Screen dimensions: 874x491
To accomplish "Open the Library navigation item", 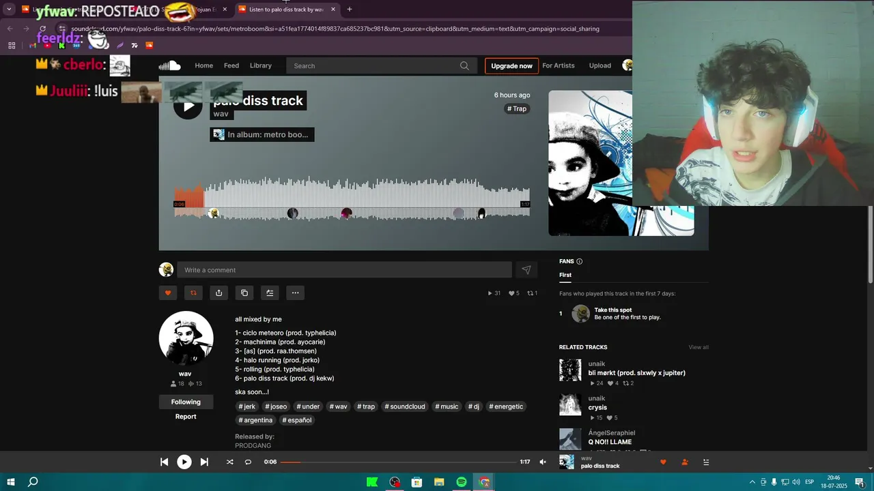I will coord(261,65).
